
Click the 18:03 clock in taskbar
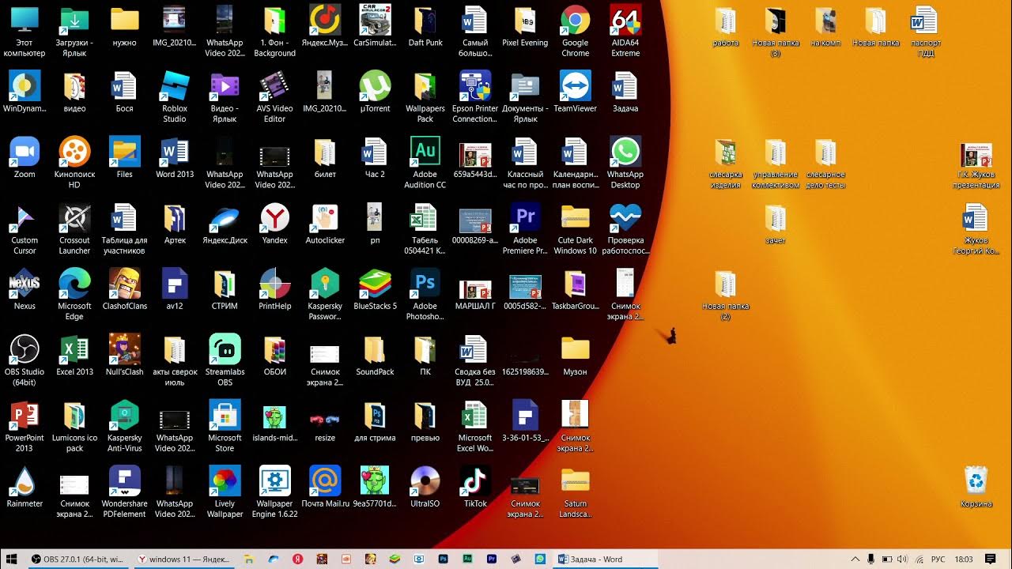[963, 559]
